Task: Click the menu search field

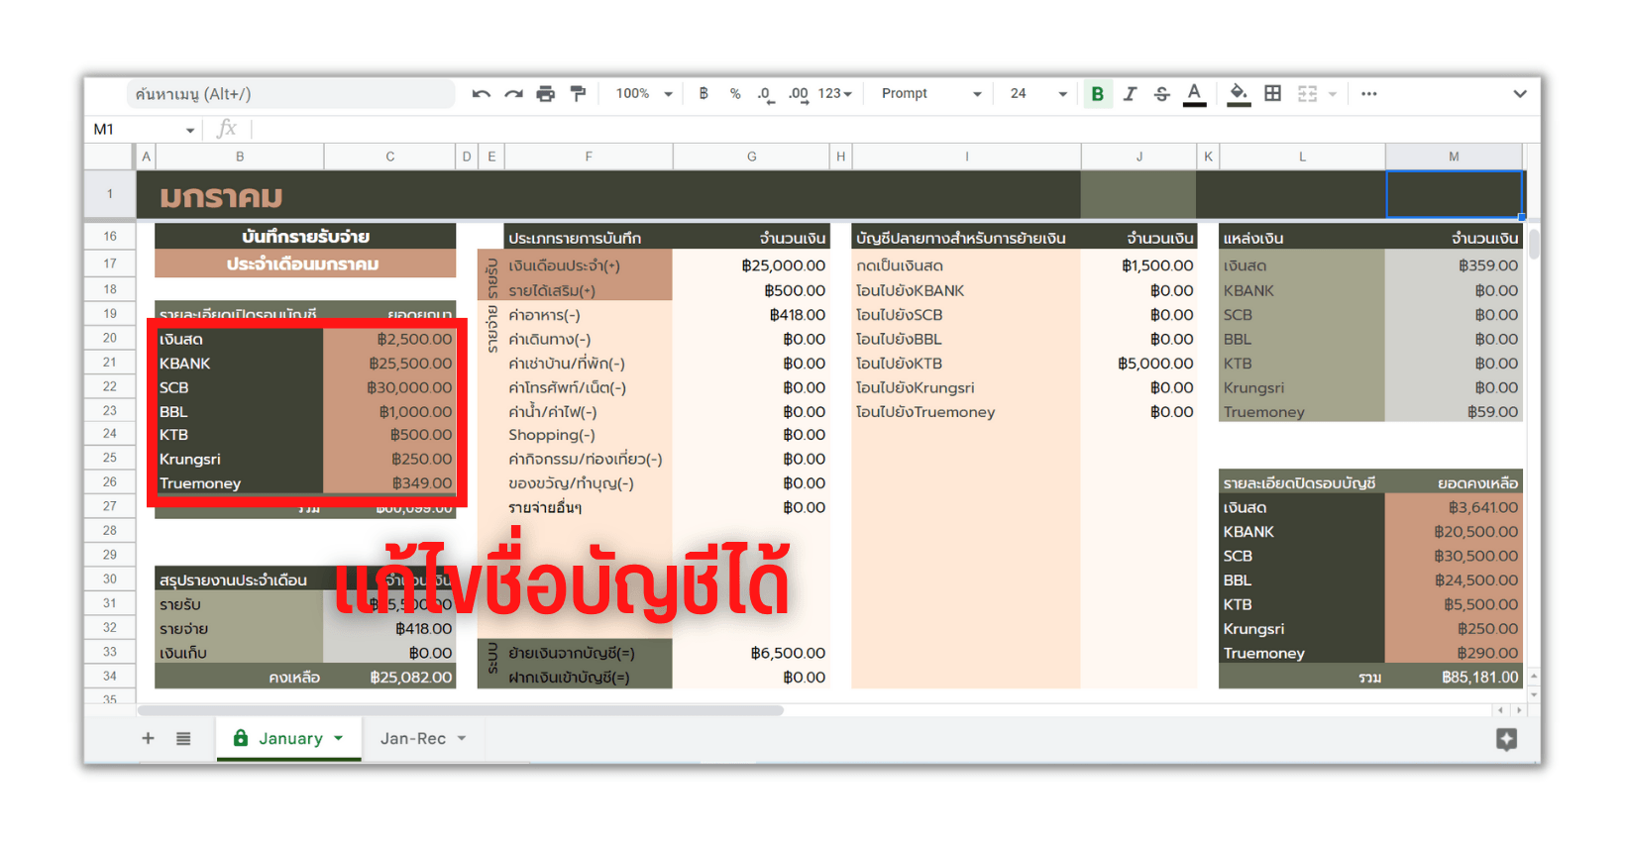Action: click(x=289, y=94)
